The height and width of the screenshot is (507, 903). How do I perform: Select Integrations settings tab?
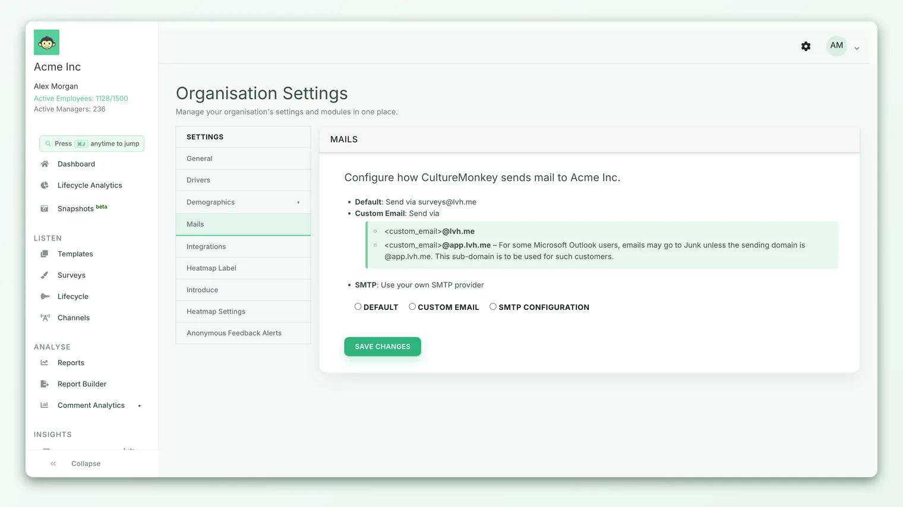[x=243, y=246]
